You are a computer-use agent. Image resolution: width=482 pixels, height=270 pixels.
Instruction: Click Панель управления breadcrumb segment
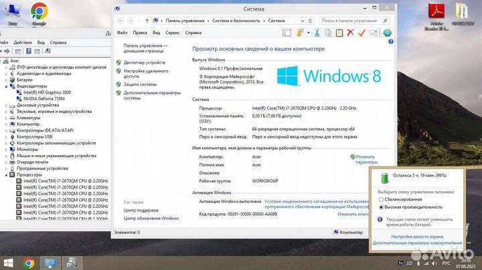point(185,21)
